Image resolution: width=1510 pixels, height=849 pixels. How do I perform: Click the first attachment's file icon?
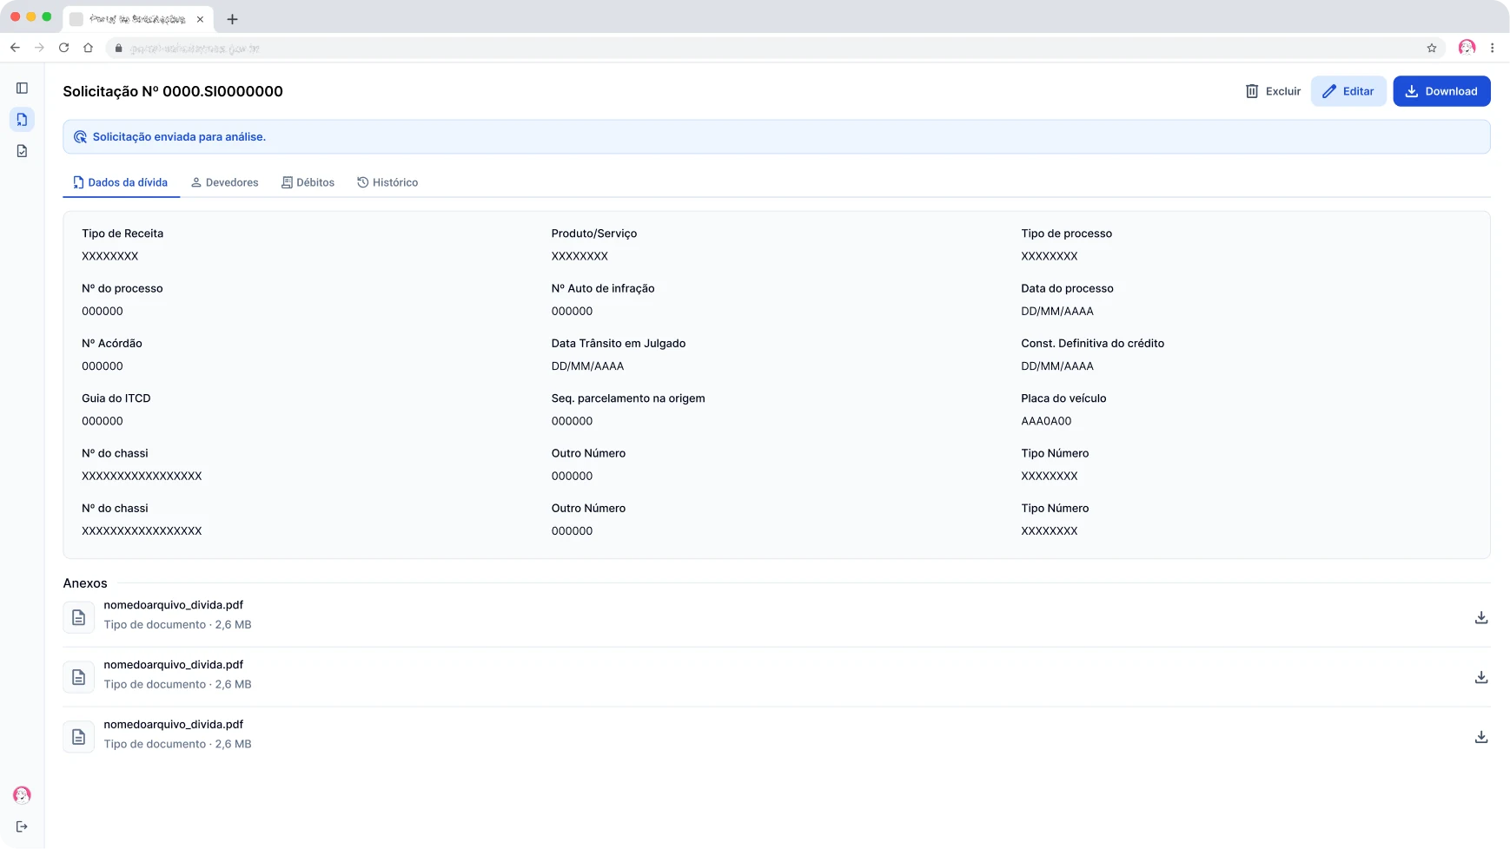pos(78,617)
